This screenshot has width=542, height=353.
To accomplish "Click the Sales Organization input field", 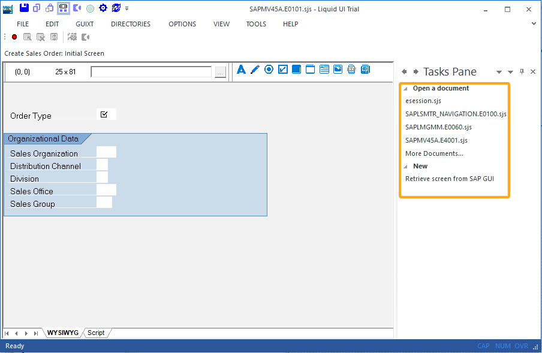I will pos(106,152).
